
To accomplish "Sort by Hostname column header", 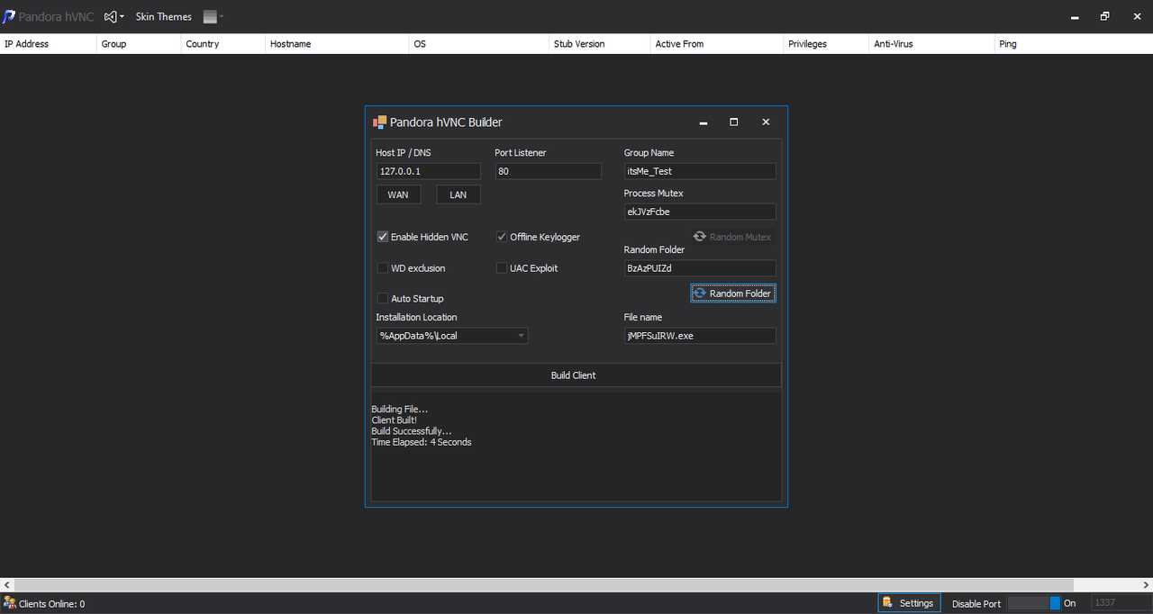I will pyautogui.click(x=338, y=44).
